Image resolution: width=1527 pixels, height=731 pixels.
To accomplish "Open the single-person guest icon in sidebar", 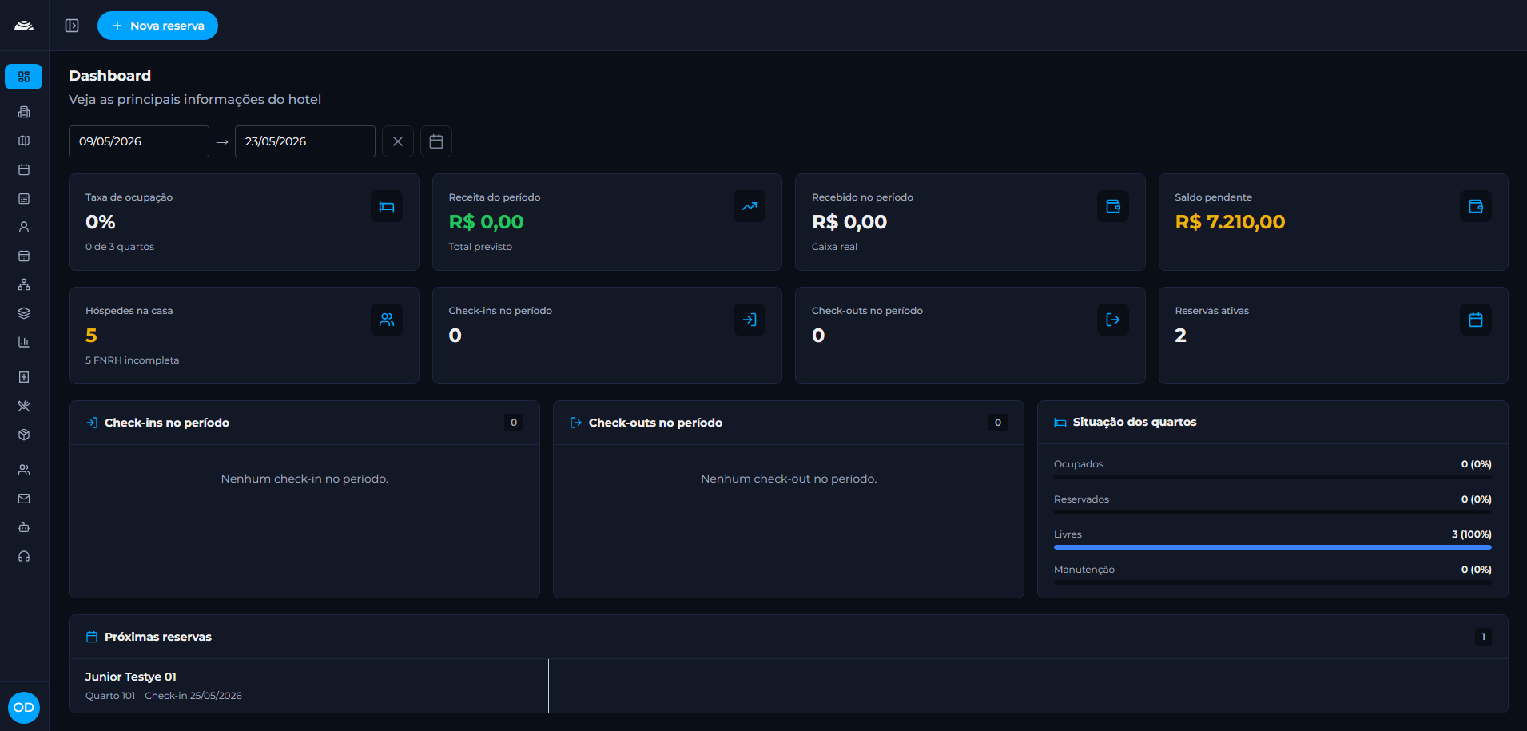I will (x=24, y=227).
